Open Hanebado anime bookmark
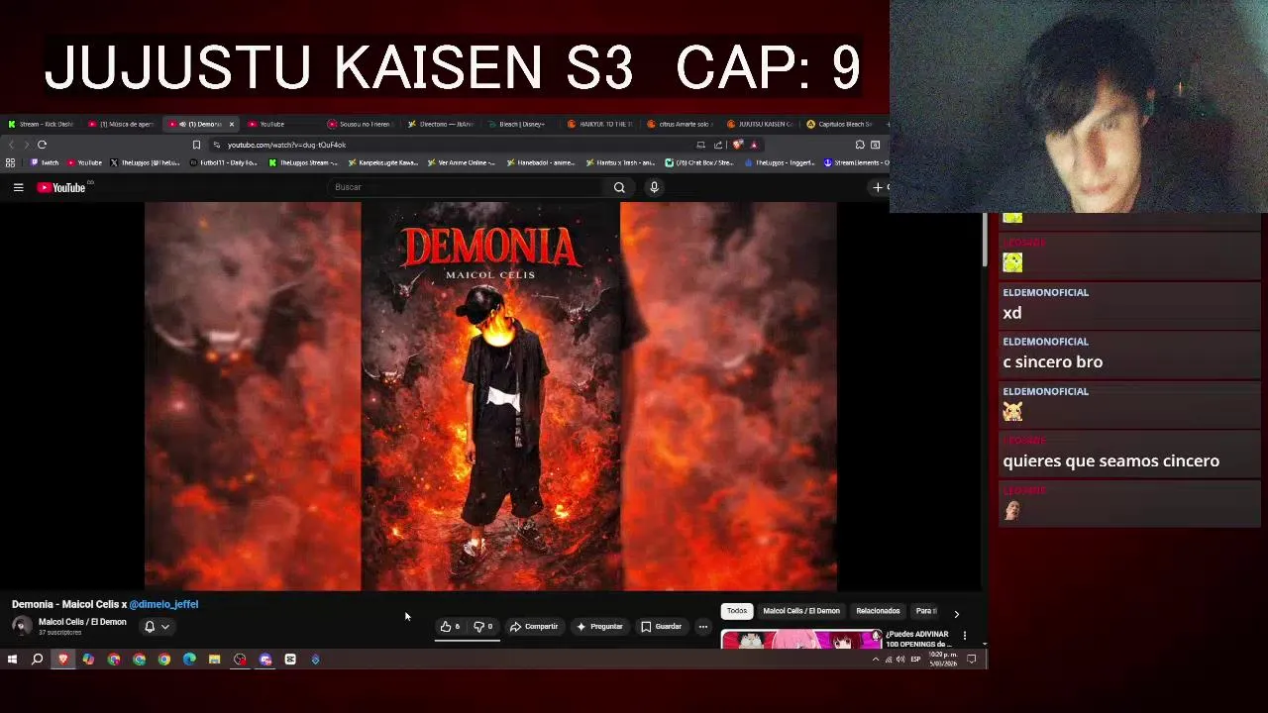 pyautogui.click(x=540, y=162)
